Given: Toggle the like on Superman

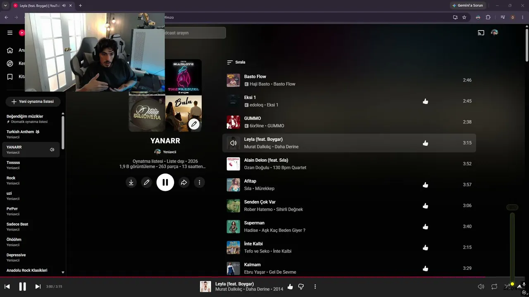Looking at the screenshot, I should (x=426, y=227).
